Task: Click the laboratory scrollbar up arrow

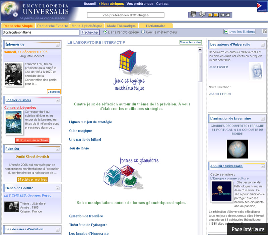Action: pyautogui.click(x=200, y=50)
